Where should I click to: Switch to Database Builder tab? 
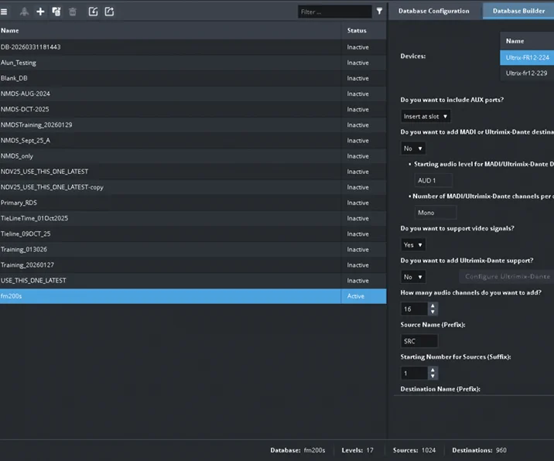(x=518, y=11)
